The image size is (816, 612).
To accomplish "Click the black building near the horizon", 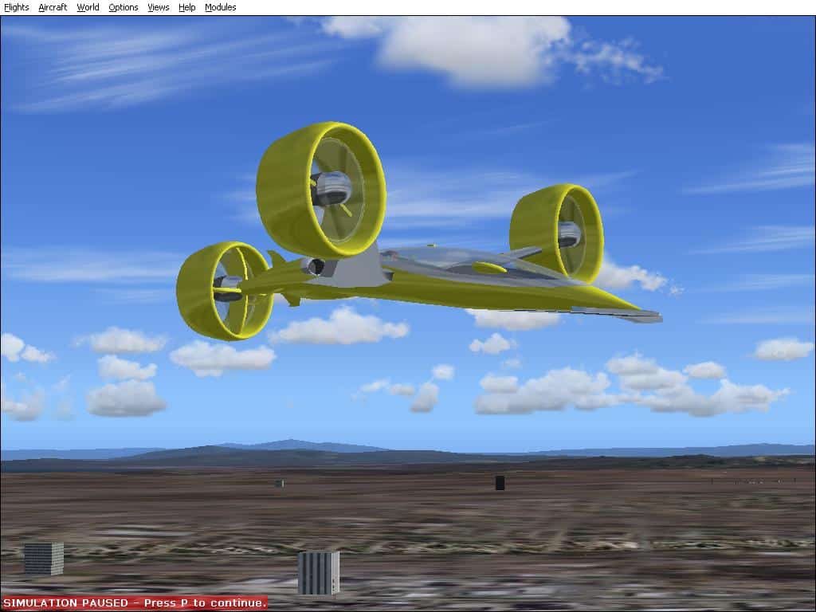I will click(x=500, y=482).
